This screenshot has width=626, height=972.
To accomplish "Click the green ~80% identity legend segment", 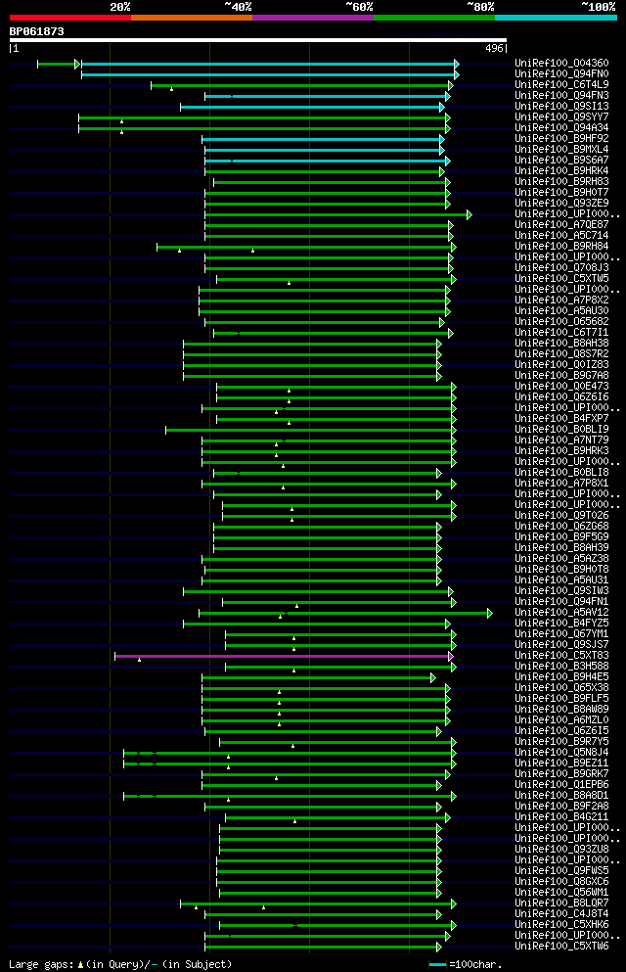I will (x=434, y=18).
